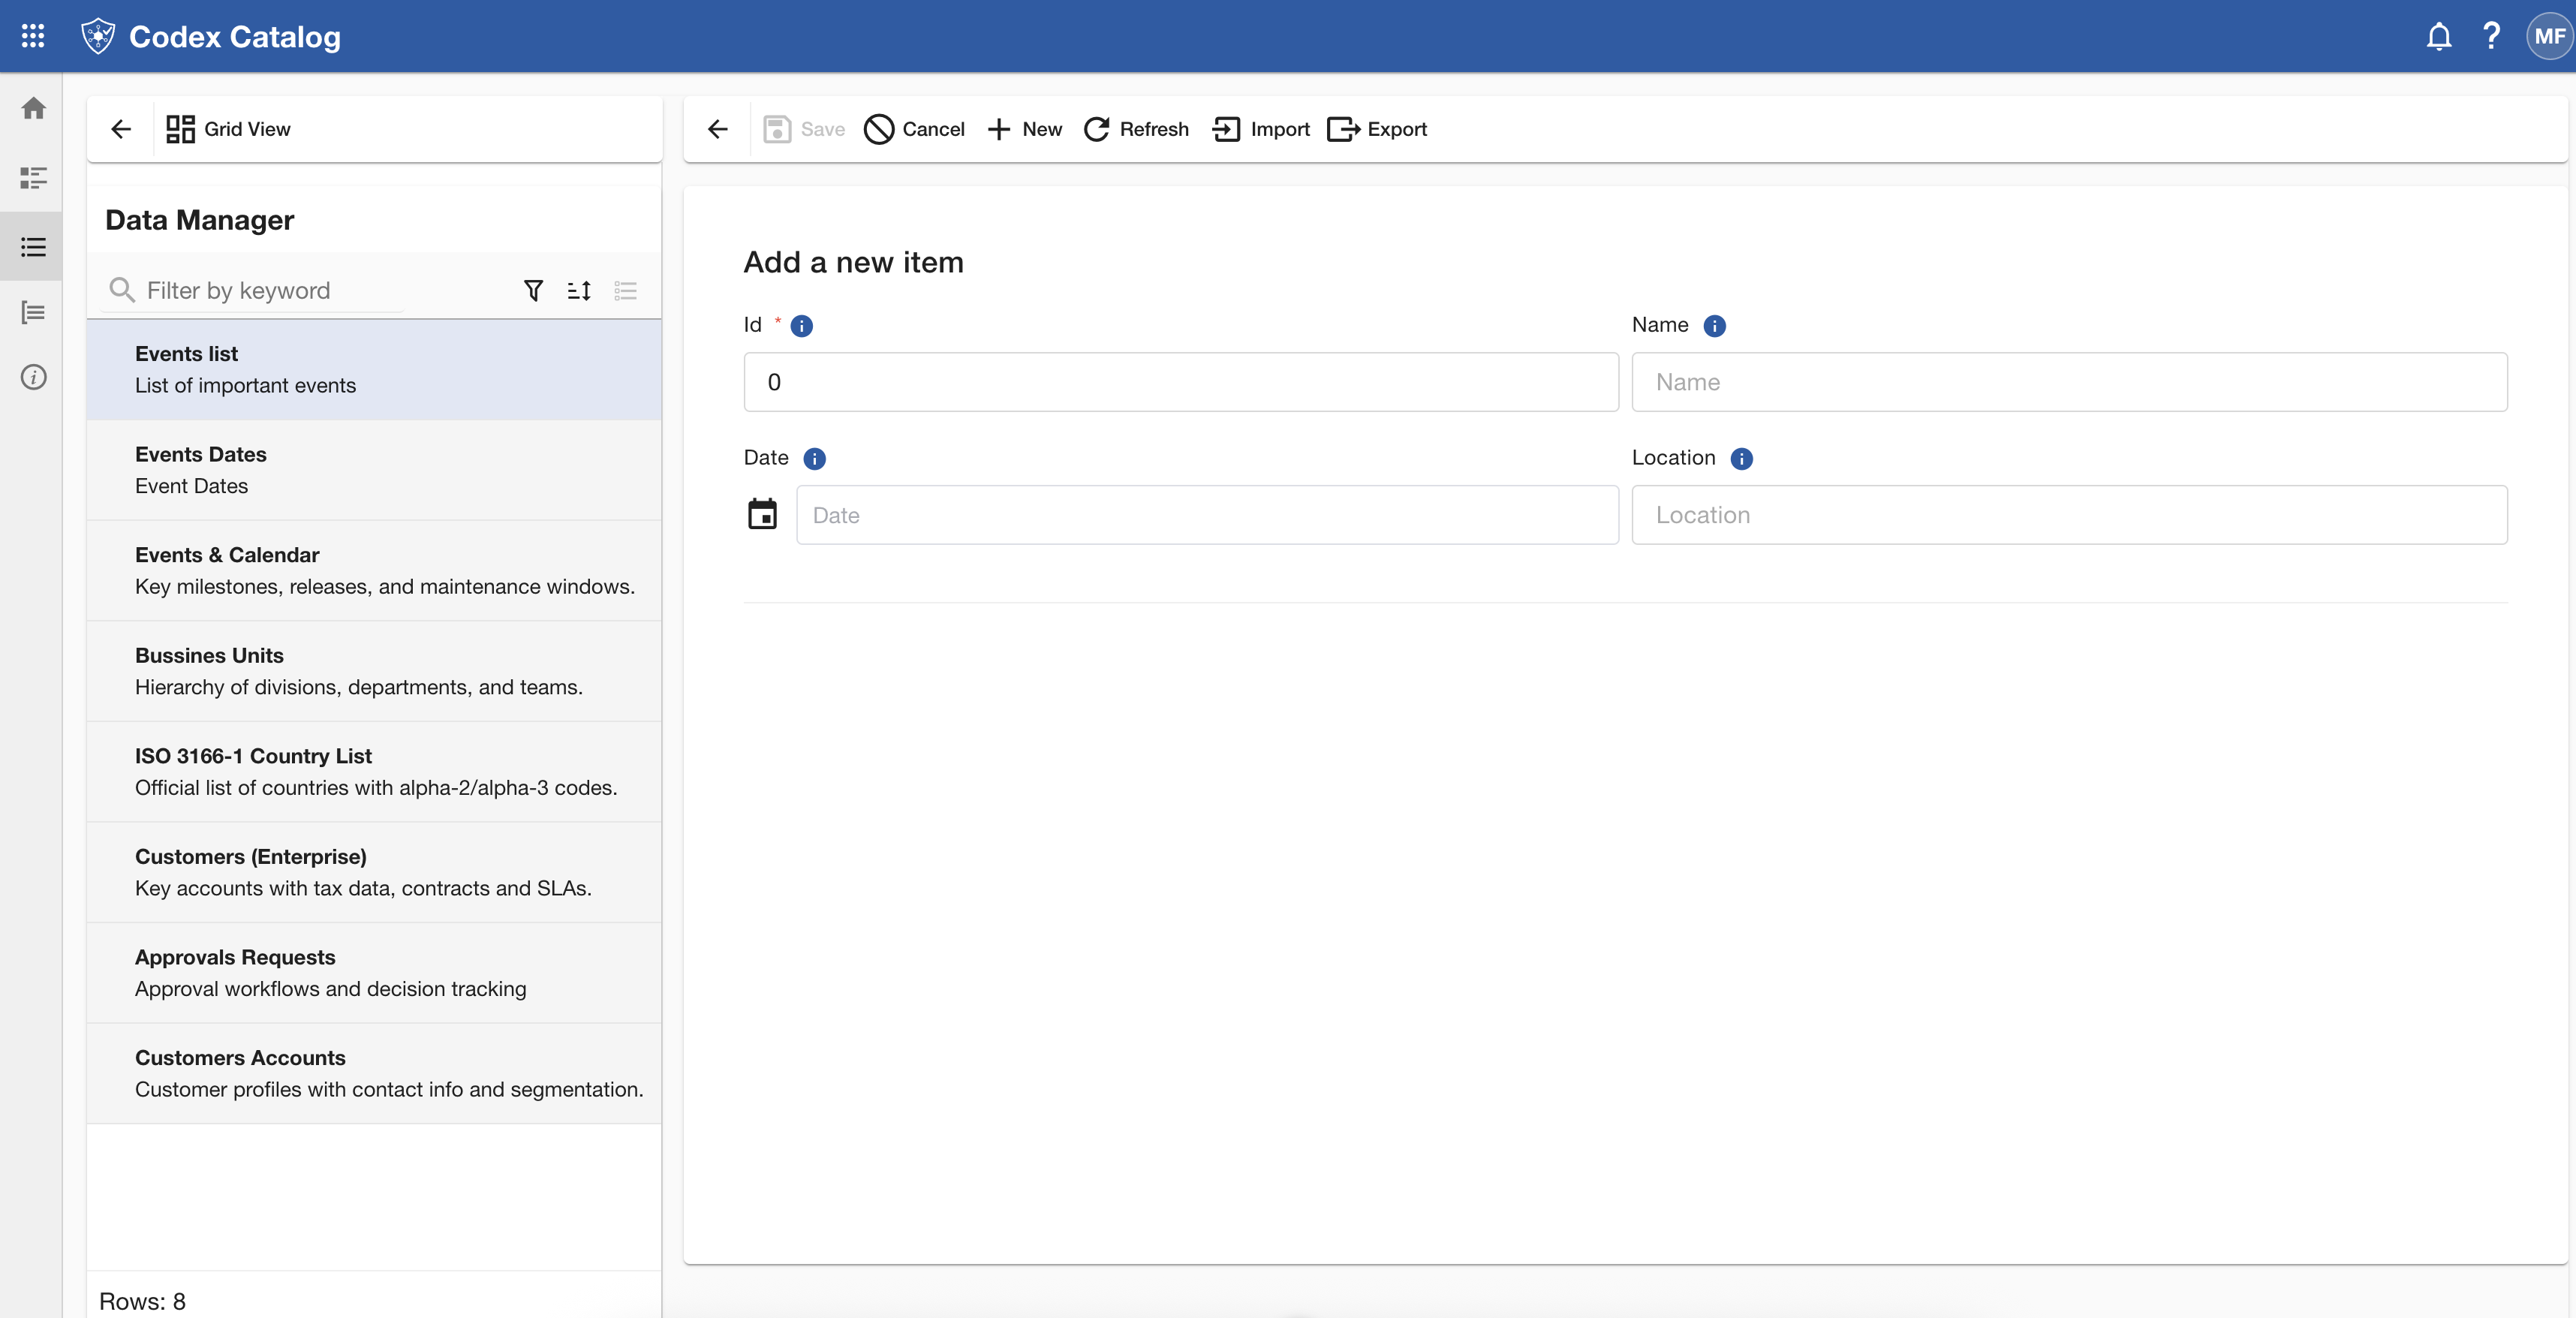Focus the Id input field
This screenshot has width=2576, height=1318.
coord(1181,382)
